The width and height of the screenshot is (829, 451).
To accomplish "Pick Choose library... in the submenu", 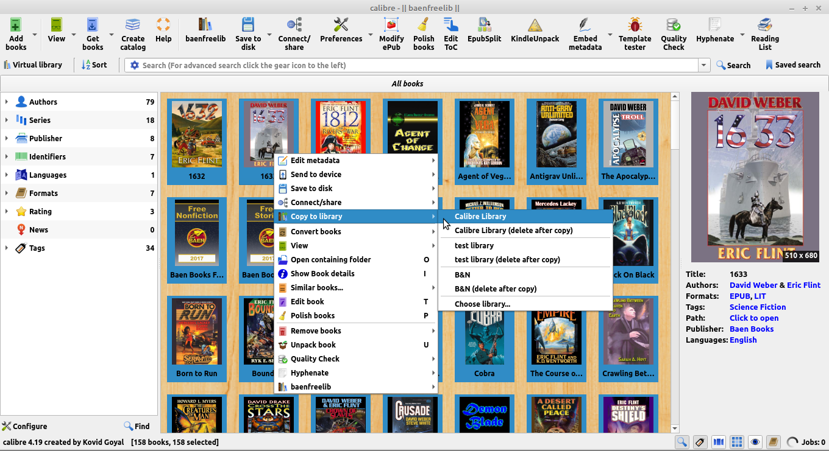I will pos(526,304).
